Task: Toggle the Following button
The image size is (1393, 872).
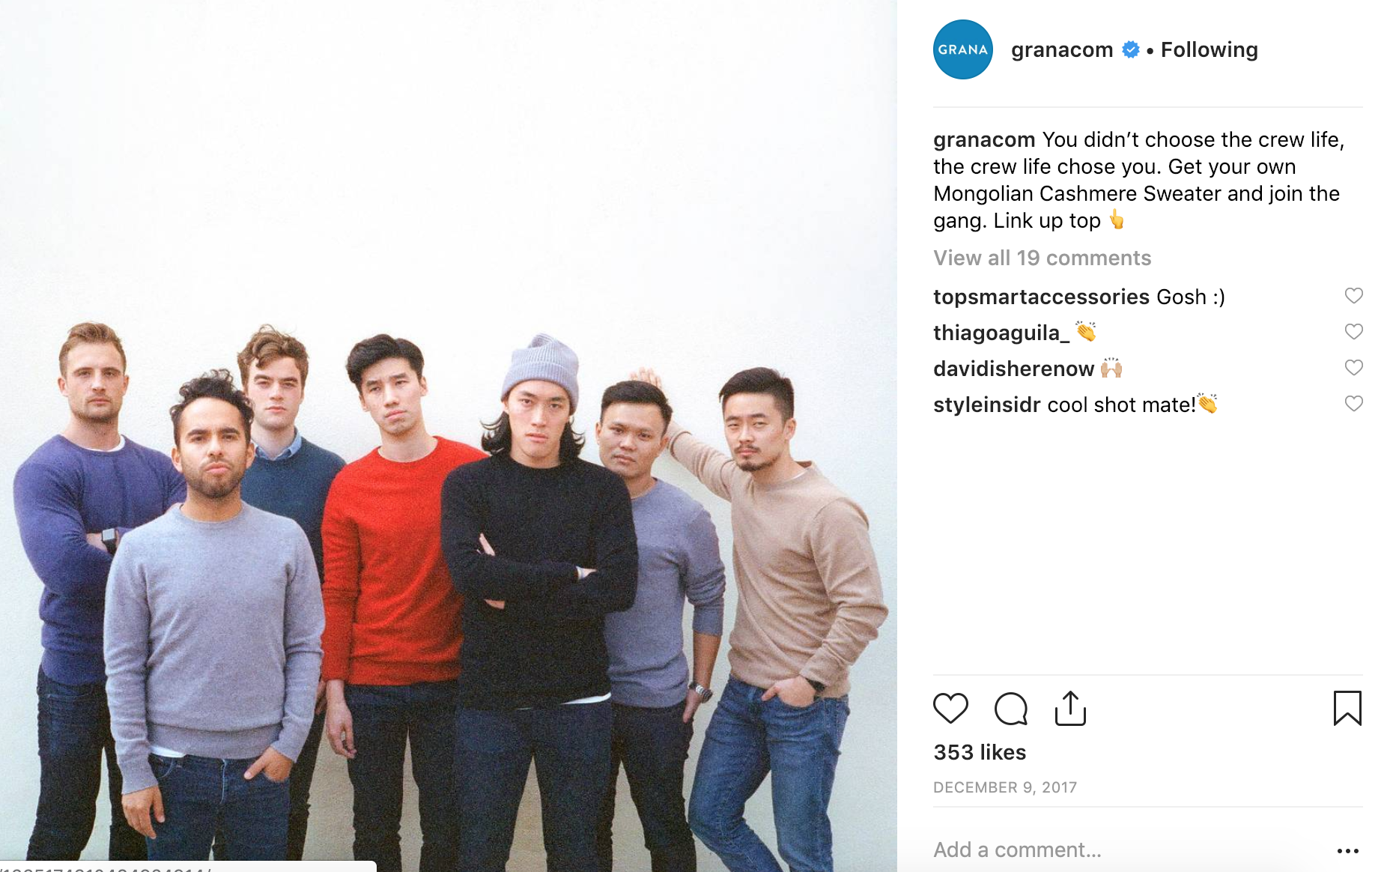Action: point(1209,50)
